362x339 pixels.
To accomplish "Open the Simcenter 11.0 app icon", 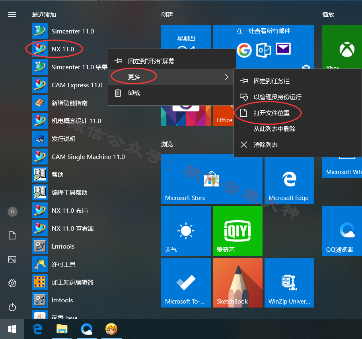I will pyautogui.click(x=40, y=31).
